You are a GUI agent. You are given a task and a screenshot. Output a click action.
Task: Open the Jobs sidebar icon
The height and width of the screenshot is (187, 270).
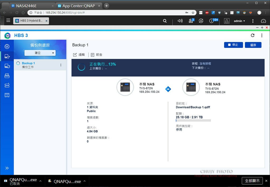click(7, 76)
